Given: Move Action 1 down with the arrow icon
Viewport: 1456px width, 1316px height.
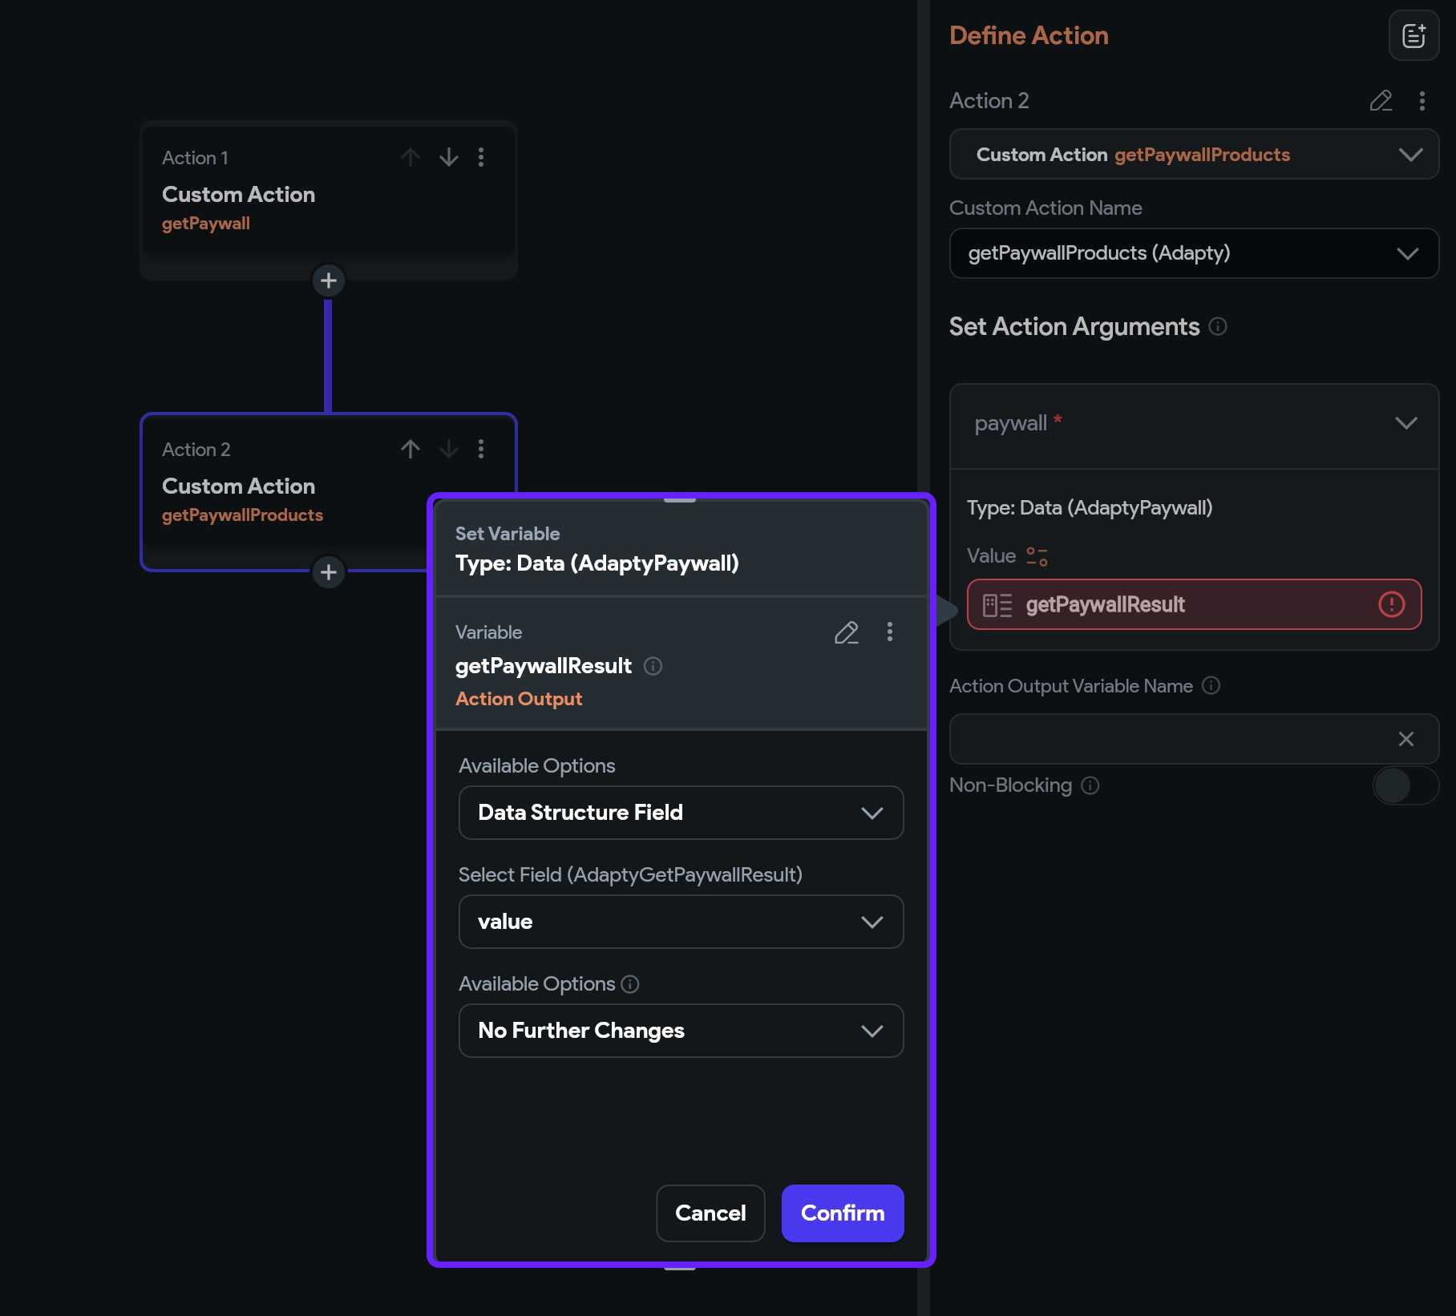Looking at the screenshot, I should pos(449,157).
